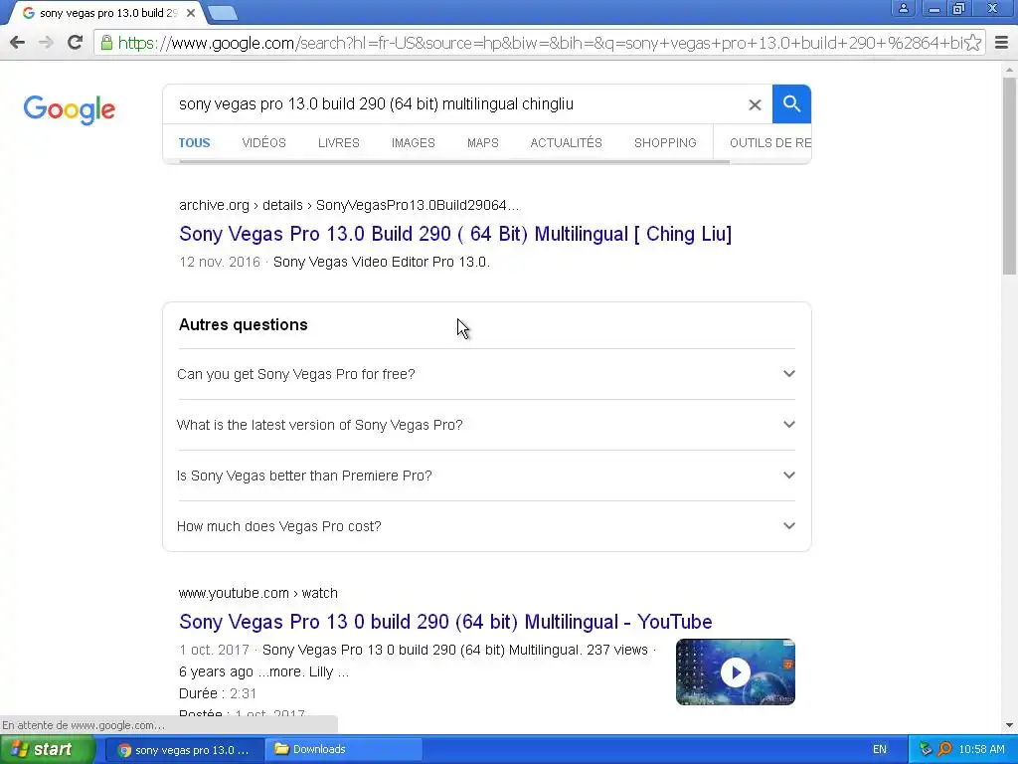Viewport: 1018px width, 764px height.
Task: Click the browser Back arrow
Action: (18, 43)
